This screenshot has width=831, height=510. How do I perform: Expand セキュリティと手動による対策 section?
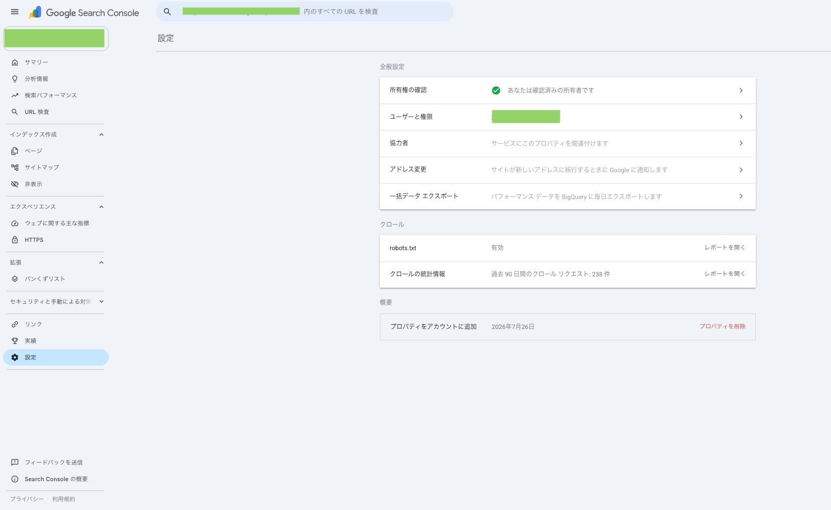pos(102,302)
